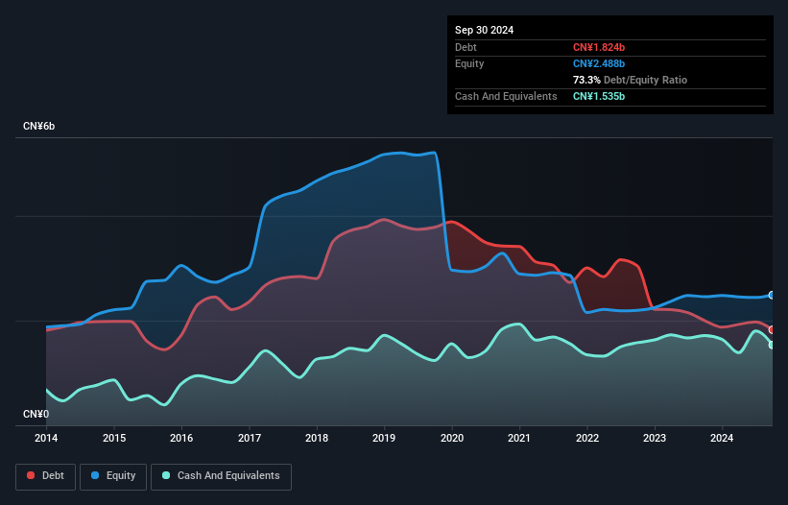Click the CN¥0 y-axis label
788x505 pixels.
click(x=36, y=414)
